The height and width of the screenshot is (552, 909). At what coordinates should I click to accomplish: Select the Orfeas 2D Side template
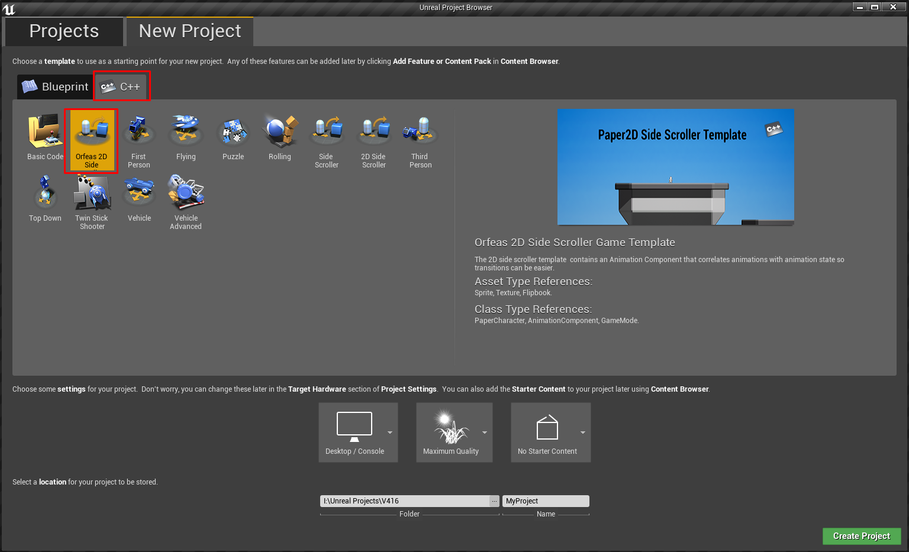tap(91, 140)
